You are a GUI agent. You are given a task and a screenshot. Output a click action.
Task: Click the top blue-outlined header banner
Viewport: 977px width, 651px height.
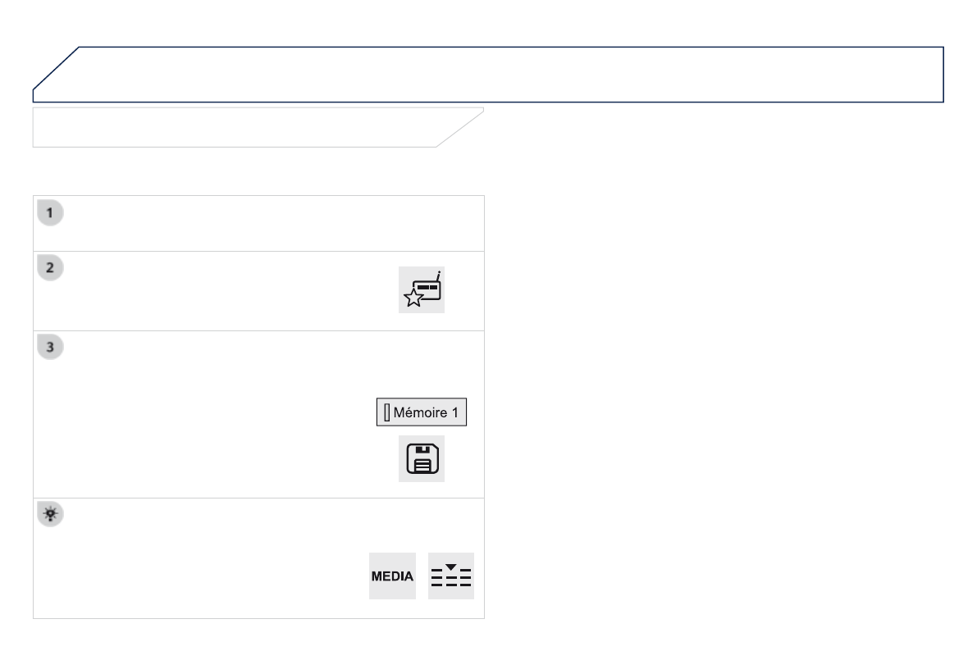(x=509, y=74)
